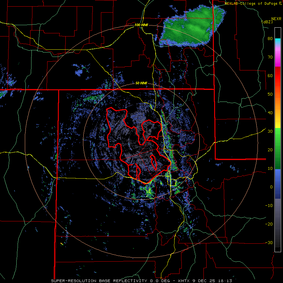
Task: Click the 50 NMI range ring label
Action: pos(141,83)
